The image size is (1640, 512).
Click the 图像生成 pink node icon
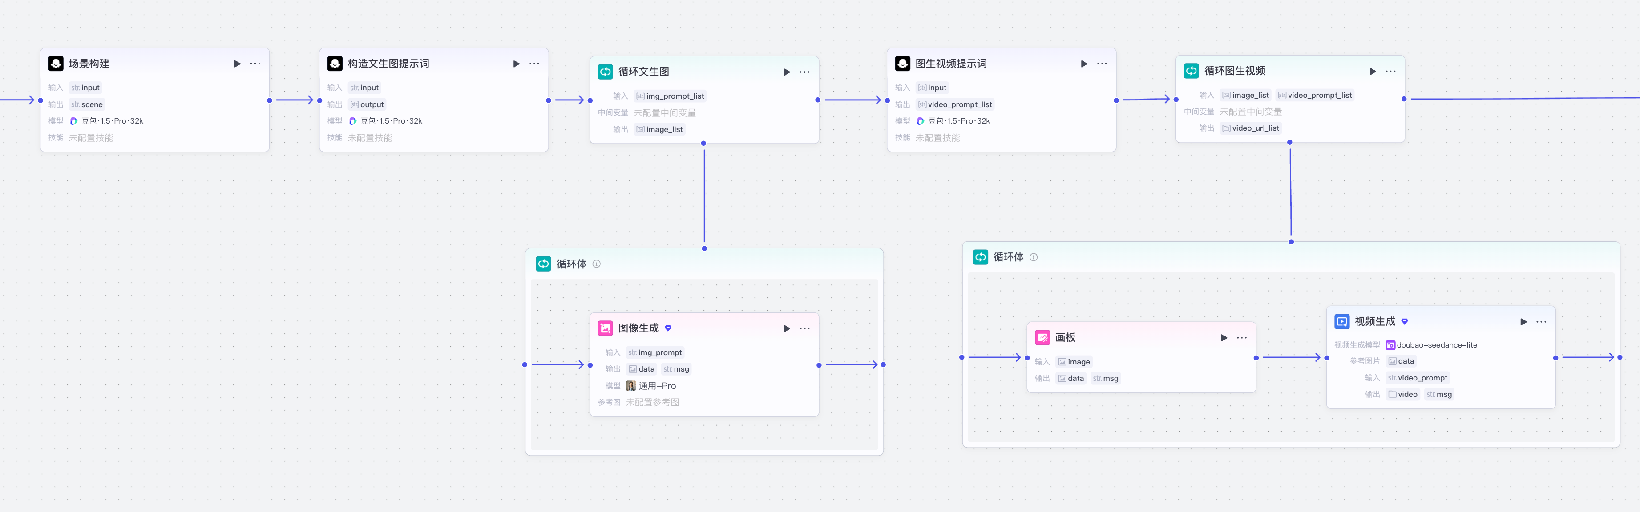(605, 328)
